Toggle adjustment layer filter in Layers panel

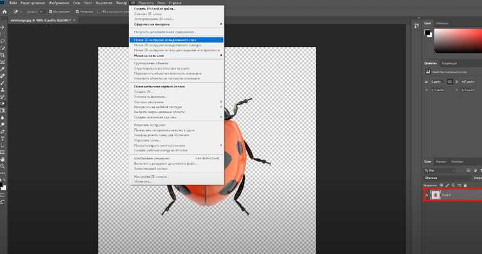coord(475,170)
